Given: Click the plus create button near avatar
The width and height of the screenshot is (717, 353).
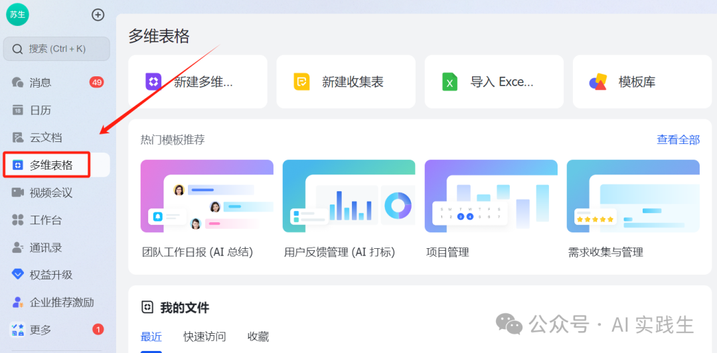Looking at the screenshot, I should tap(98, 15).
